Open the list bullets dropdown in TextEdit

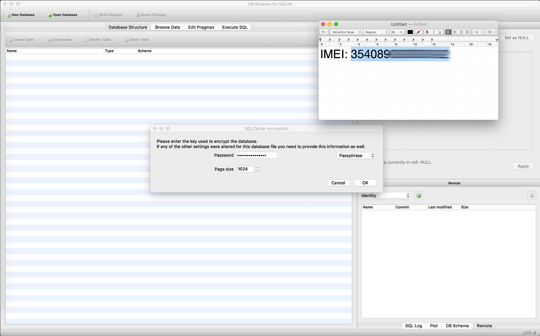(491, 32)
